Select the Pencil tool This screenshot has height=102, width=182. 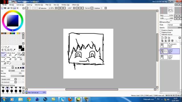[x=3, y=54]
